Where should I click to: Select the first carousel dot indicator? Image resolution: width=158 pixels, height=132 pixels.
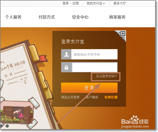point(1,126)
